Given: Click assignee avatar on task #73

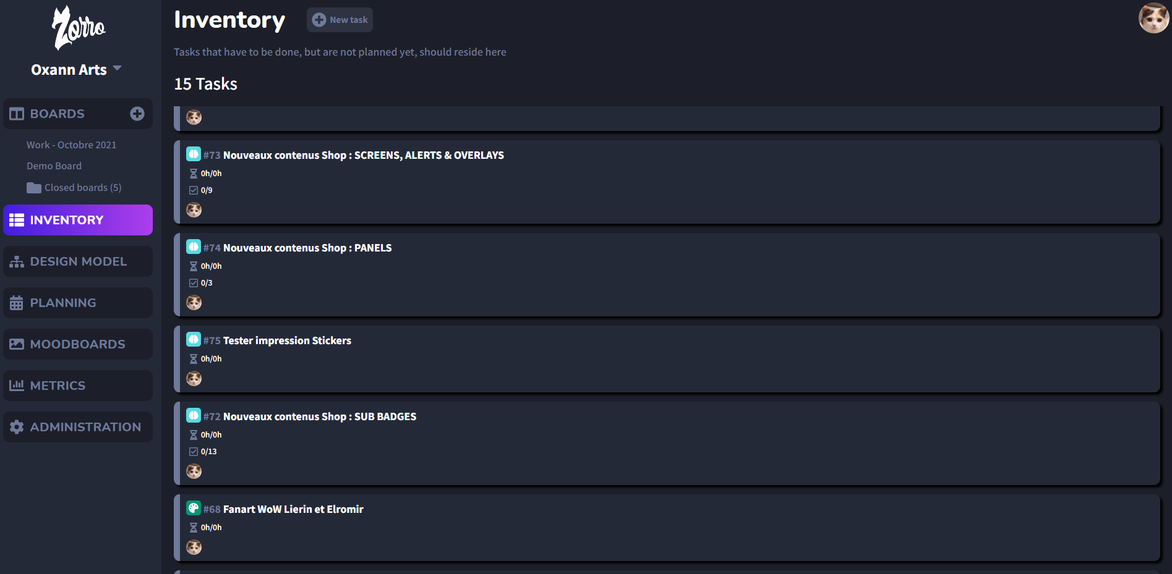Looking at the screenshot, I should 194,210.
